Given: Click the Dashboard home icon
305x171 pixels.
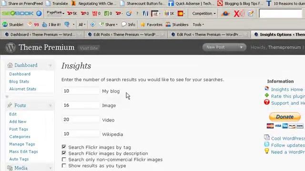Looking at the screenshot, I should click(x=10, y=65).
